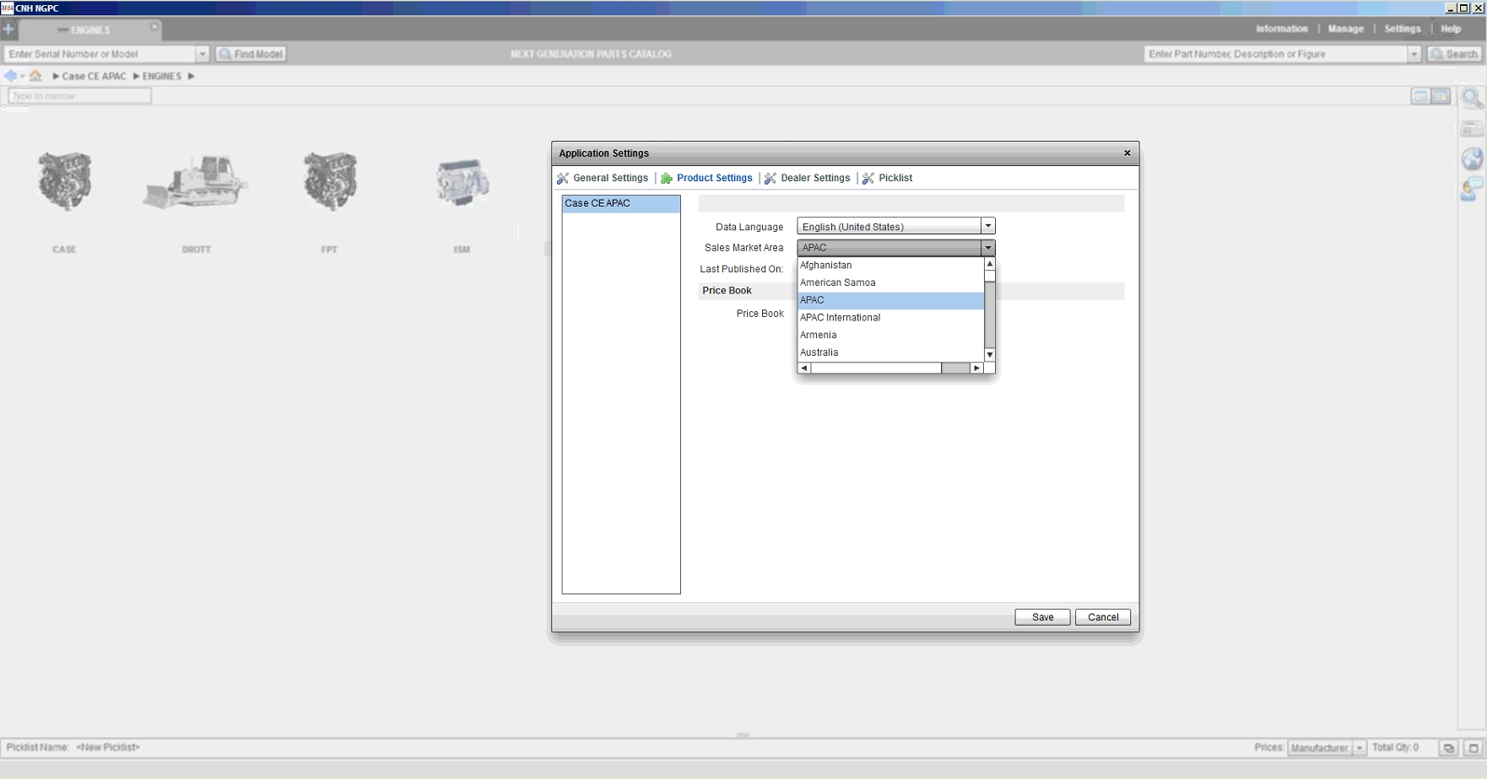Open the Data Language dropdown

(x=896, y=226)
